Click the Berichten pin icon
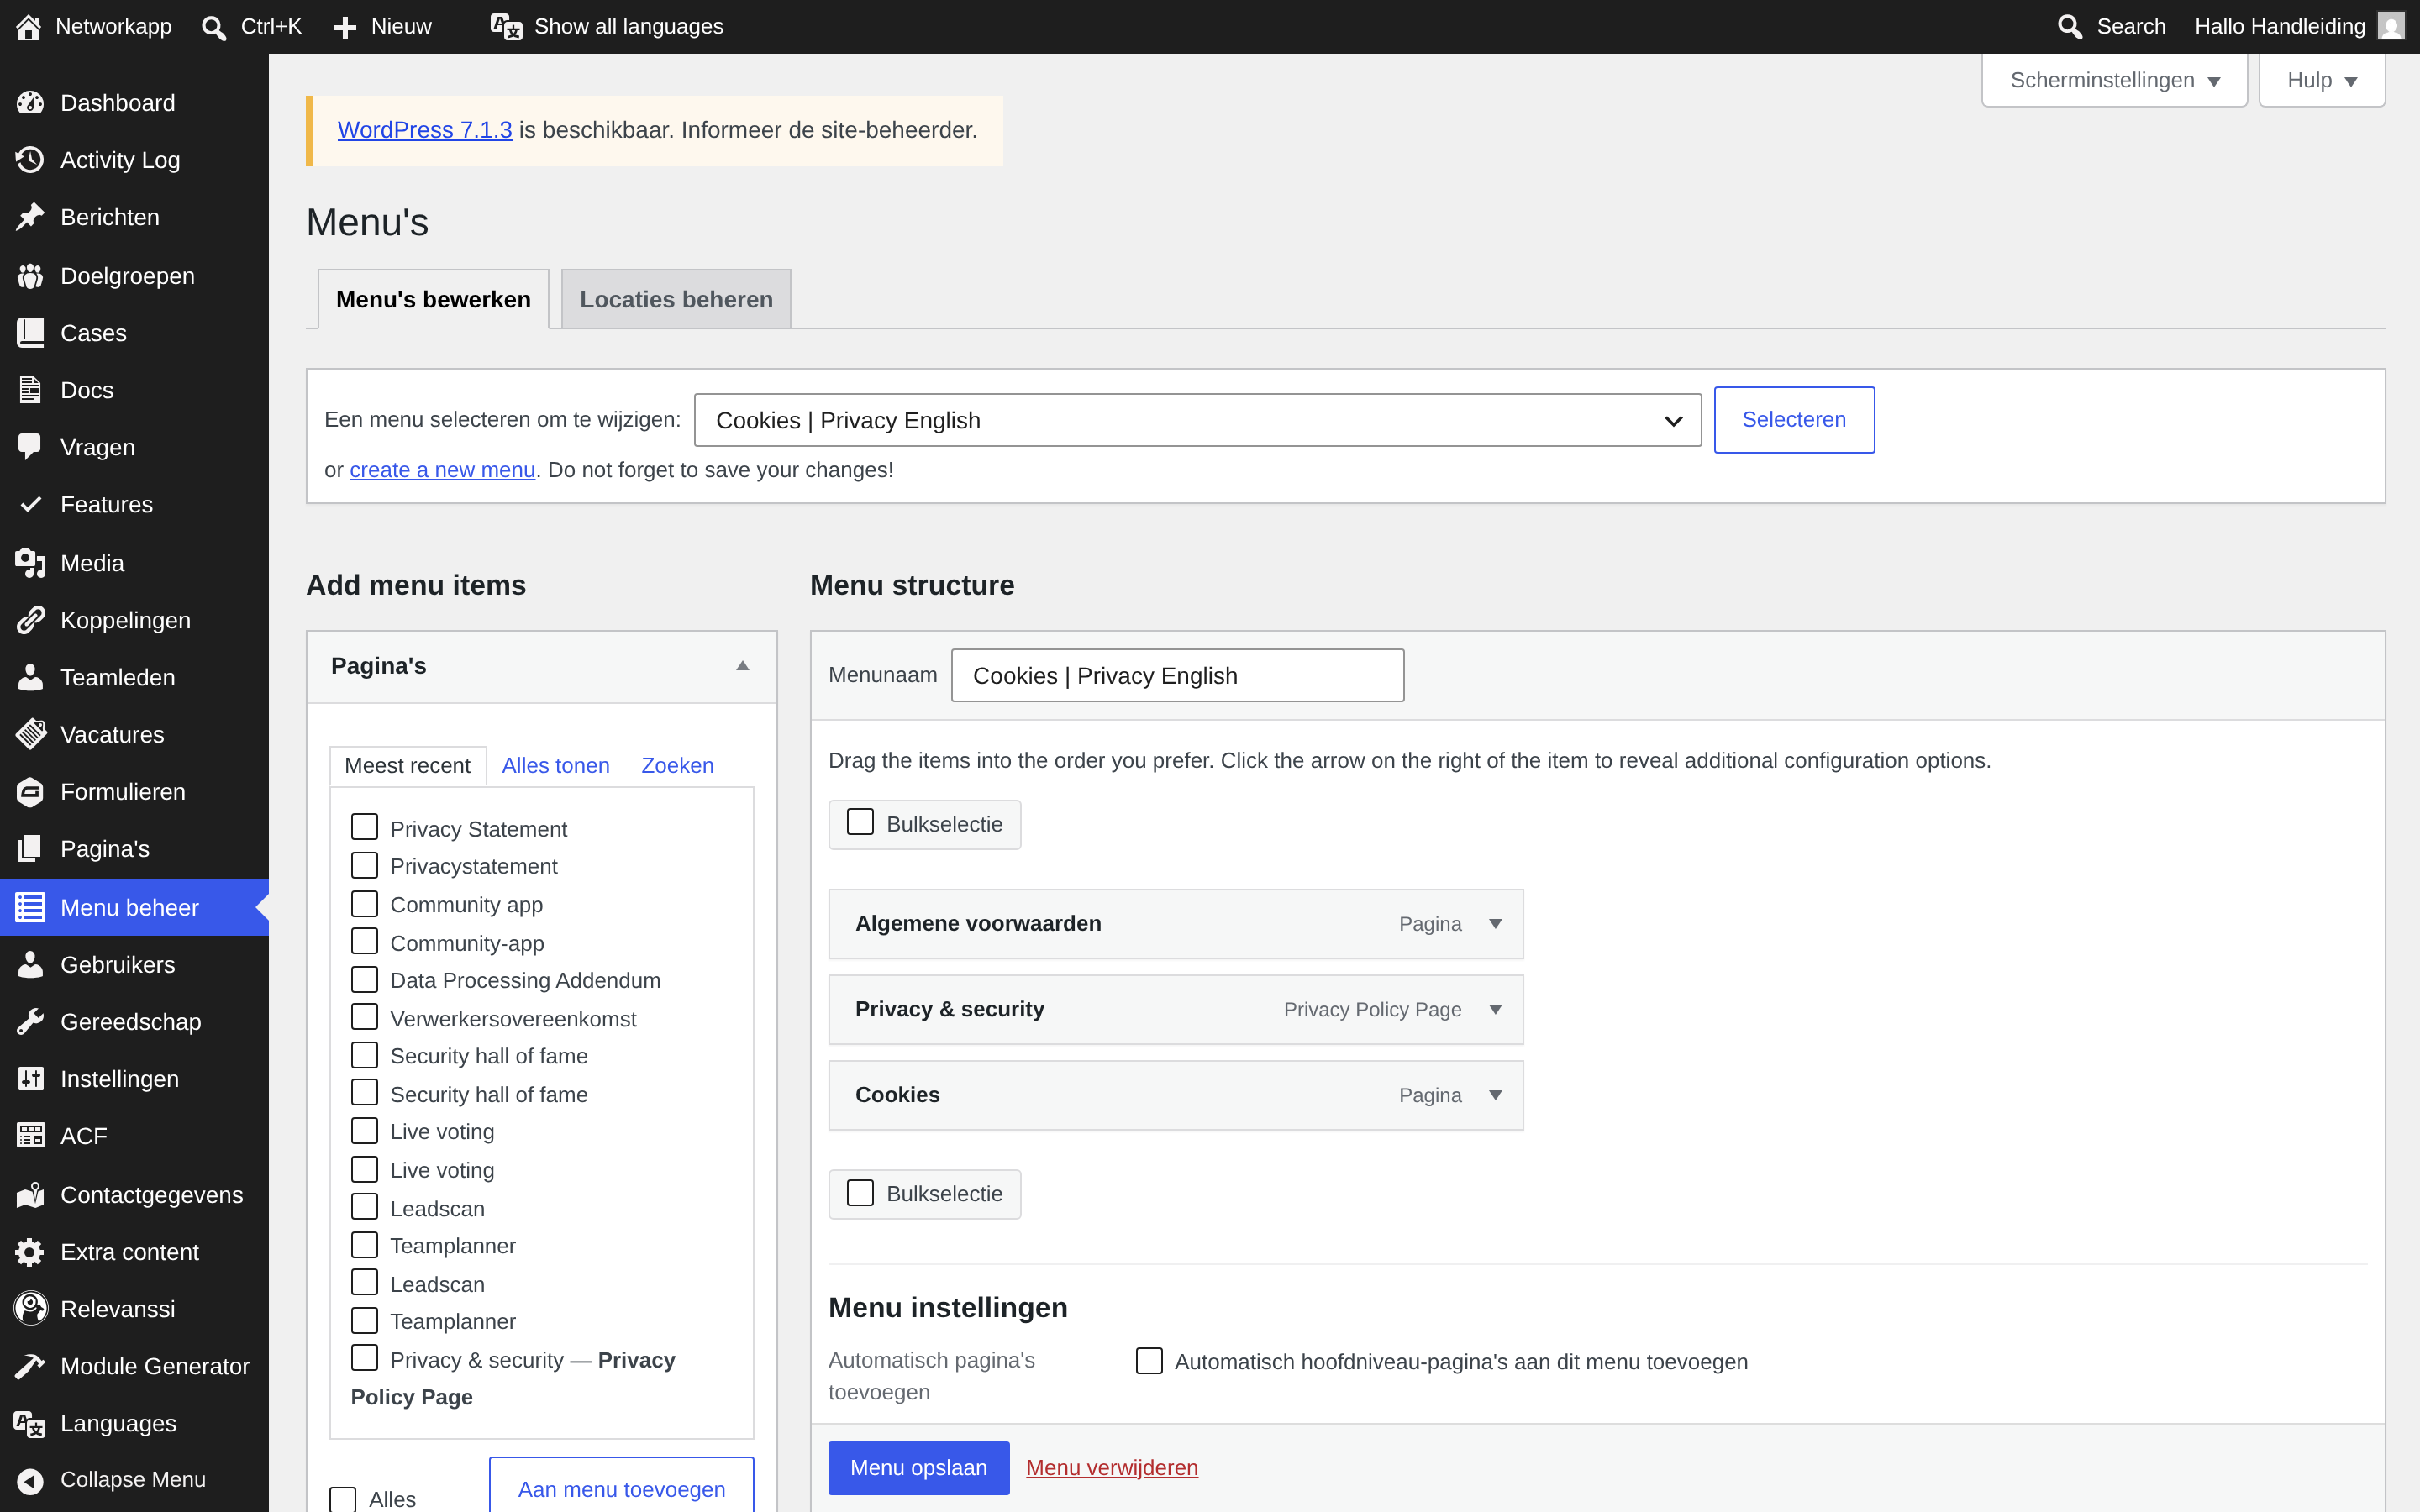Image resolution: width=2420 pixels, height=1512 pixels. coord(30,217)
